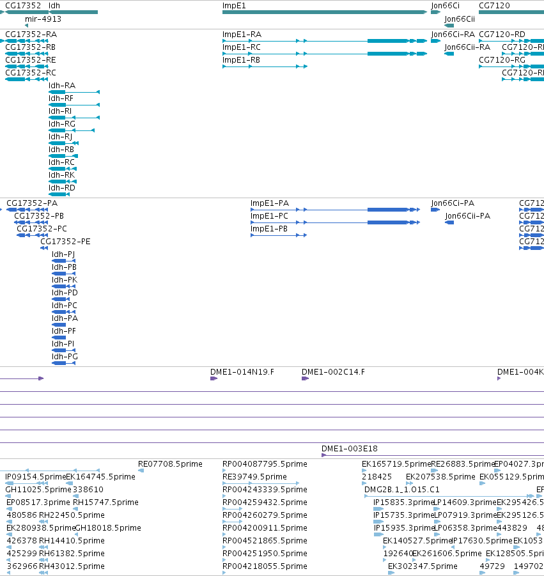
Task: Select the CG7120-RD transcript label
Action: click(x=502, y=34)
